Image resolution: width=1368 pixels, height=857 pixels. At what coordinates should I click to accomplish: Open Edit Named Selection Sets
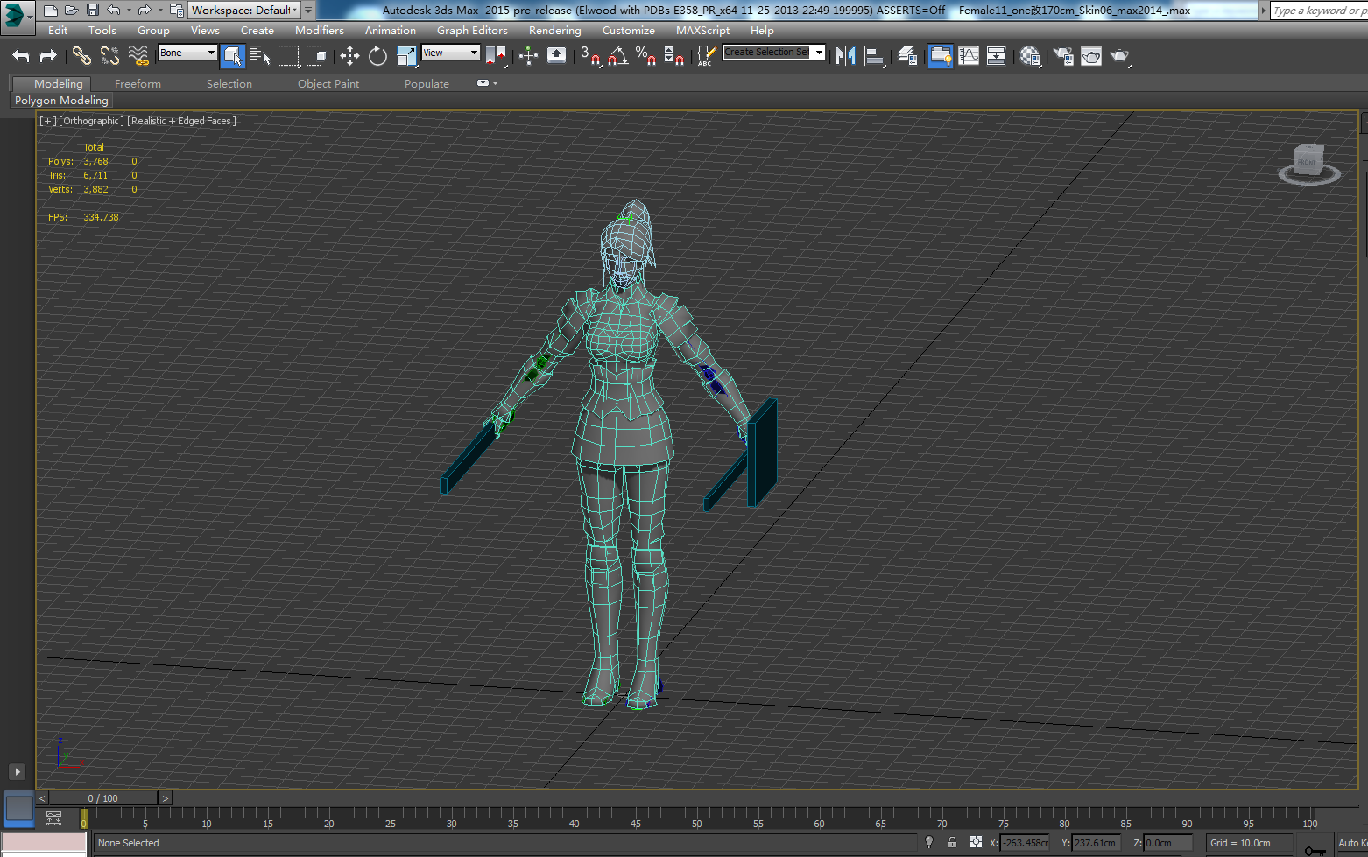click(706, 56)
